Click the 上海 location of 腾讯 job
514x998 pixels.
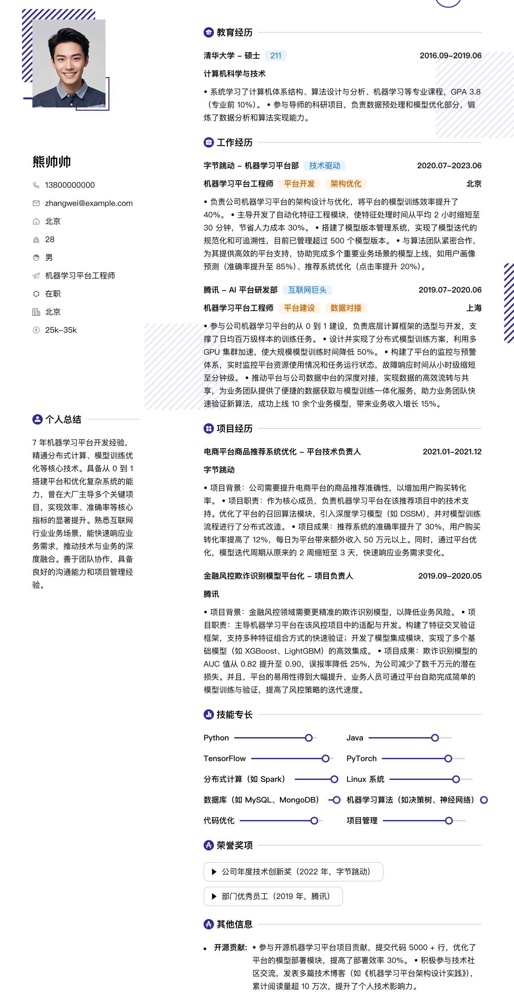click(x=474, y=308)
